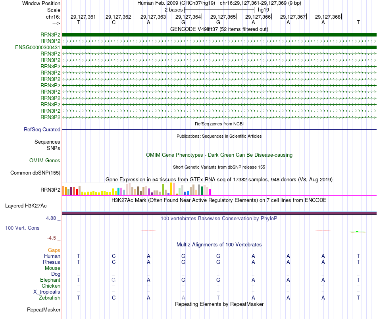Click the 4.88 PhyloP upper scale value
Screen dimensions: 377x319
tap(51, 218)
